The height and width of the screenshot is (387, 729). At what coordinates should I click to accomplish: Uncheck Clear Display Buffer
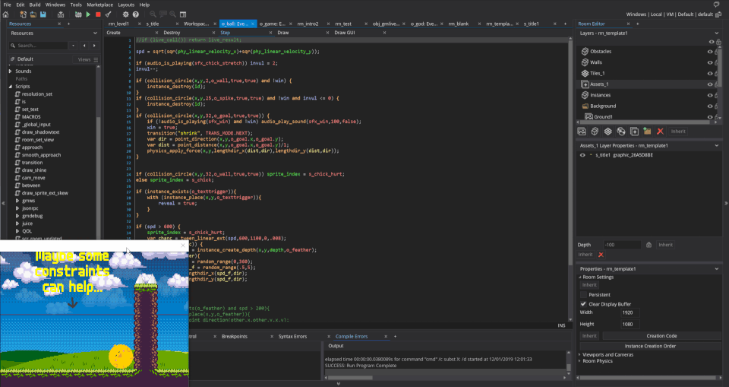(x=583, y=304)
